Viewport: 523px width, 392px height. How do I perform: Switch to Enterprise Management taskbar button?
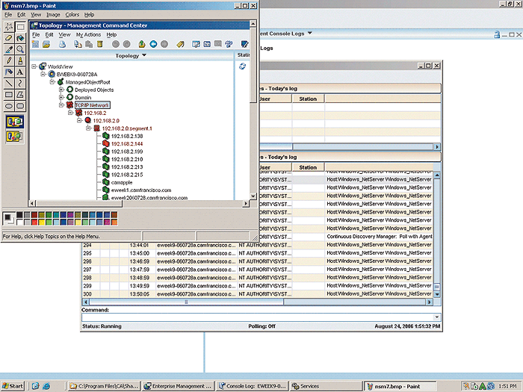point(178,386)
